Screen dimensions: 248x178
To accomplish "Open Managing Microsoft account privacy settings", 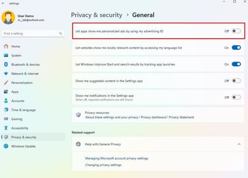I will pyautogui.click(x=117, y=158).
